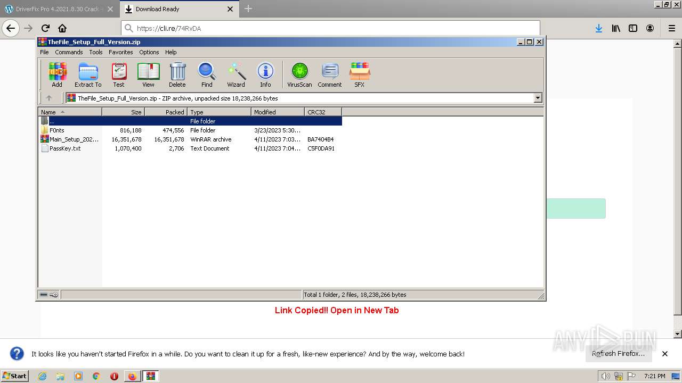Click the Refresh Firefox button
This screenshot has height=383, width=682.
coord(618,353)
